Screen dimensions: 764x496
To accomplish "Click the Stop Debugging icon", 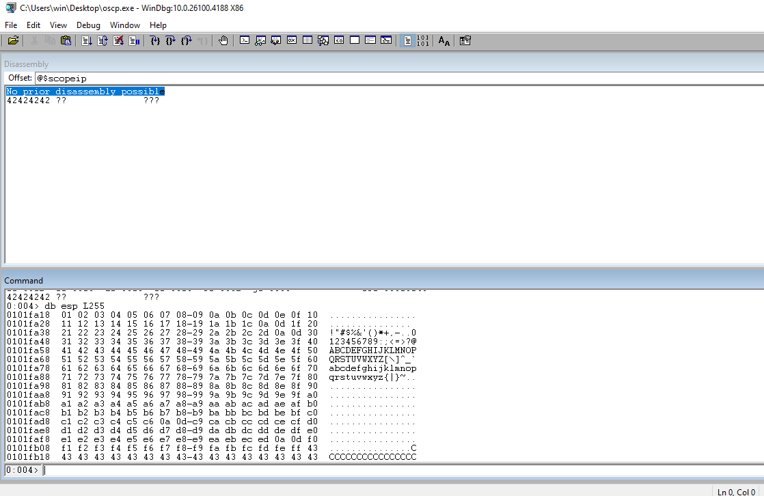I will [x=118, y=41].
